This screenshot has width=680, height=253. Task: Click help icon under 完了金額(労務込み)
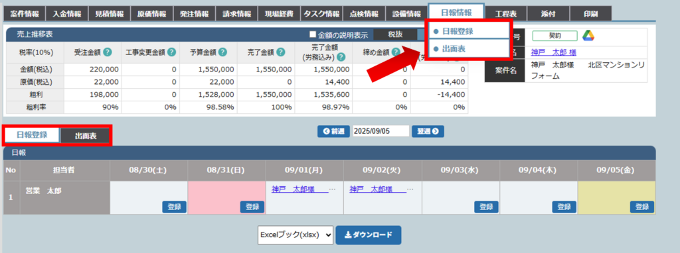click(x=341, y=57)
